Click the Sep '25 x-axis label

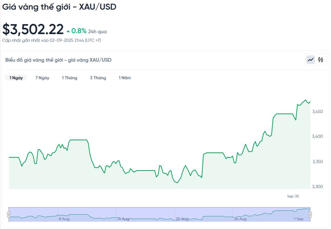pos(293,196)
